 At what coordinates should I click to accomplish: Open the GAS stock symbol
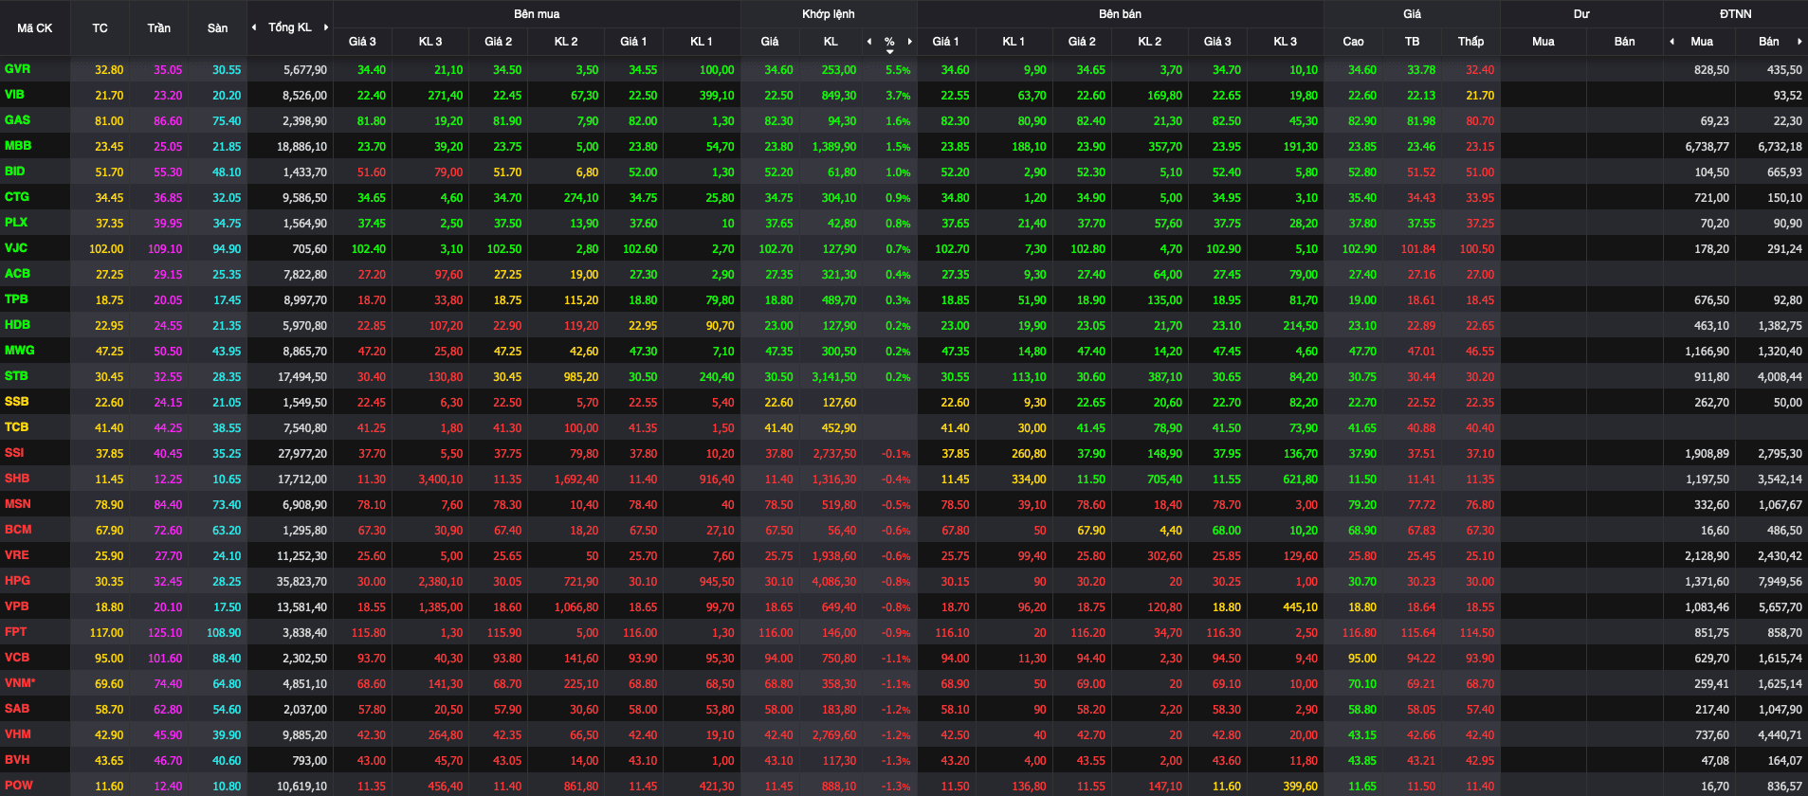click(17, 120)
